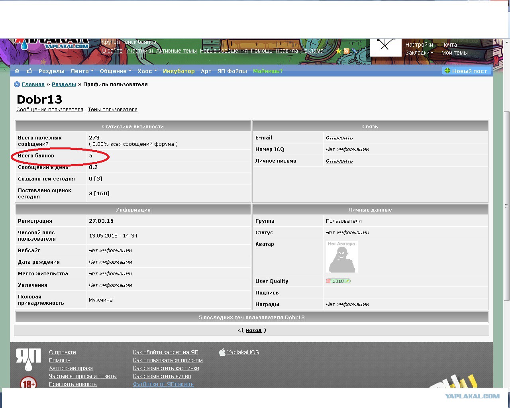The width and height of the screenshot is (510, 408).
Task: Click the 18+ age badge in the footer
Action: [28, 383]
